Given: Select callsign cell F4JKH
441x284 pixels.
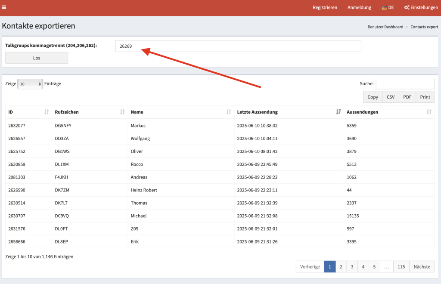Looking at the screenshot, I should click(x=61, y=177).
